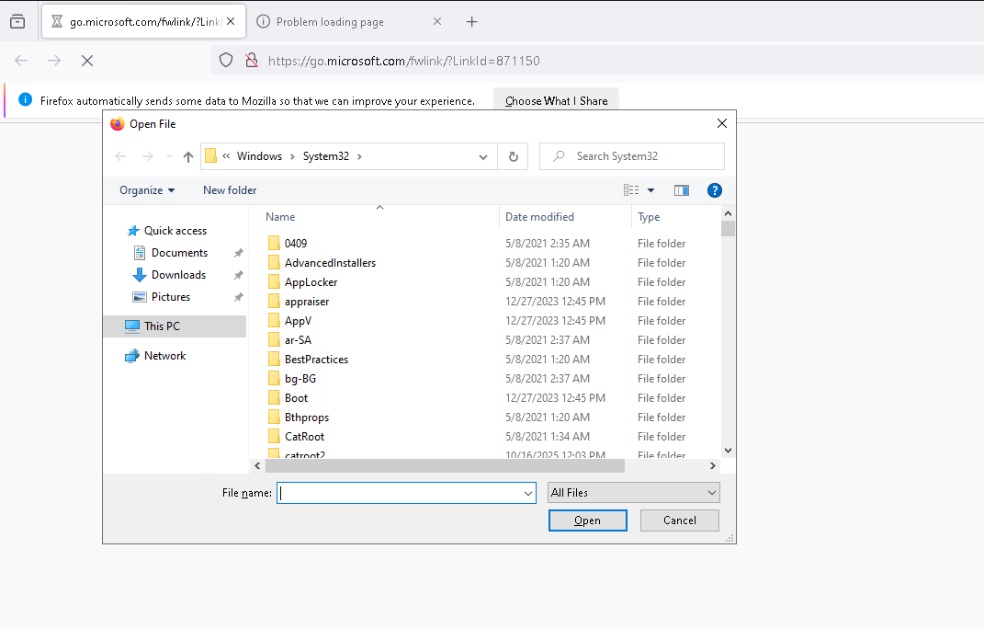Click Choose What I Share button
The image size is (984, 629).
point(556,100)
